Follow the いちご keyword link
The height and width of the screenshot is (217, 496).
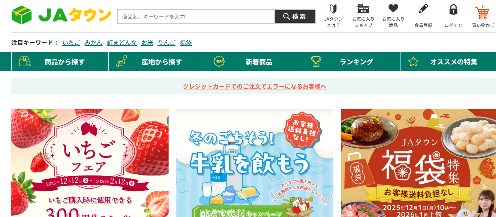coord(71,43)
